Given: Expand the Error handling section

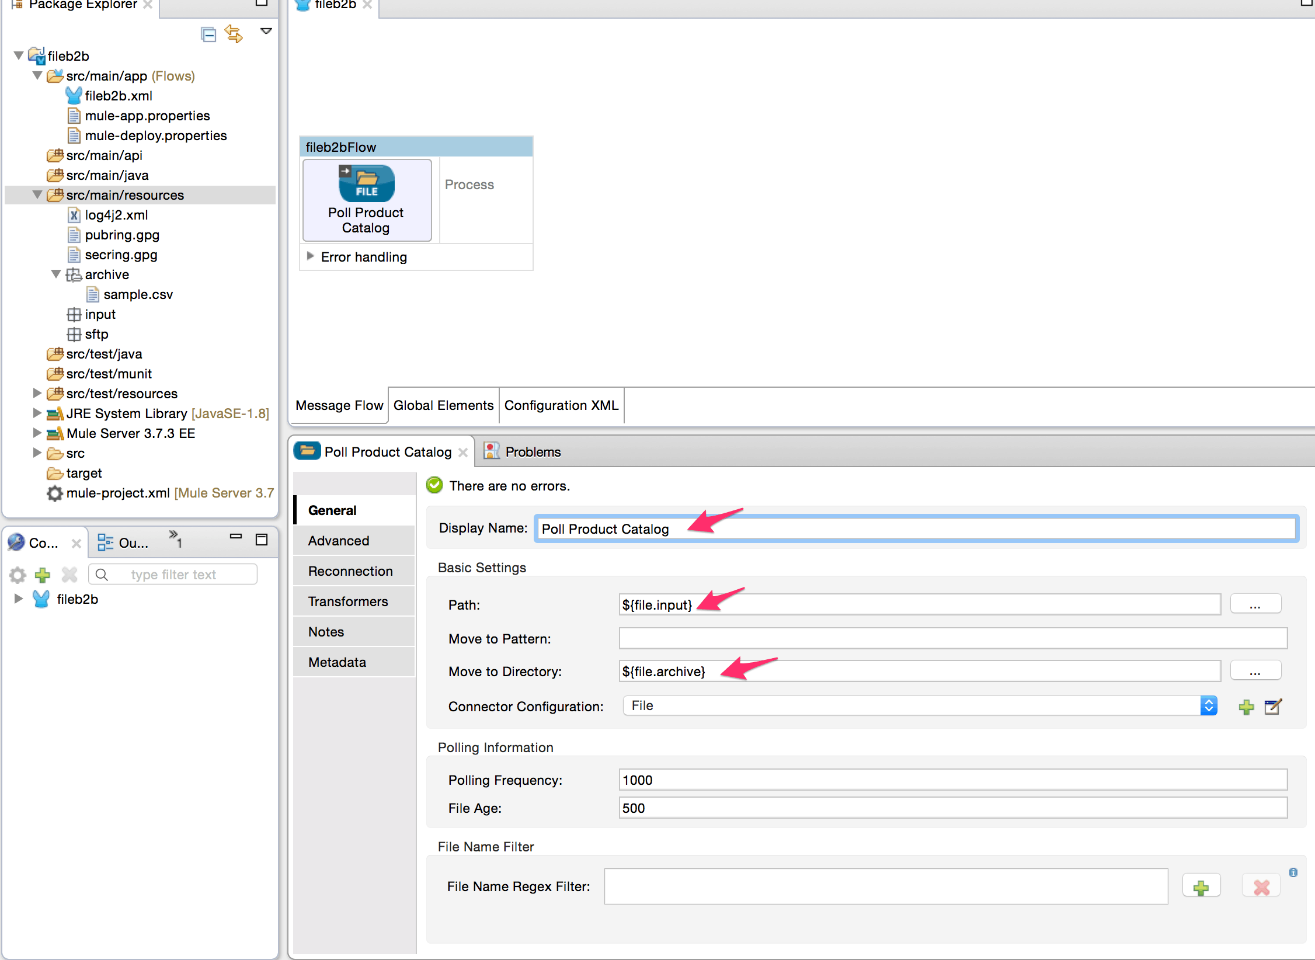Looking at the screenshot, I should coord(310,256).
